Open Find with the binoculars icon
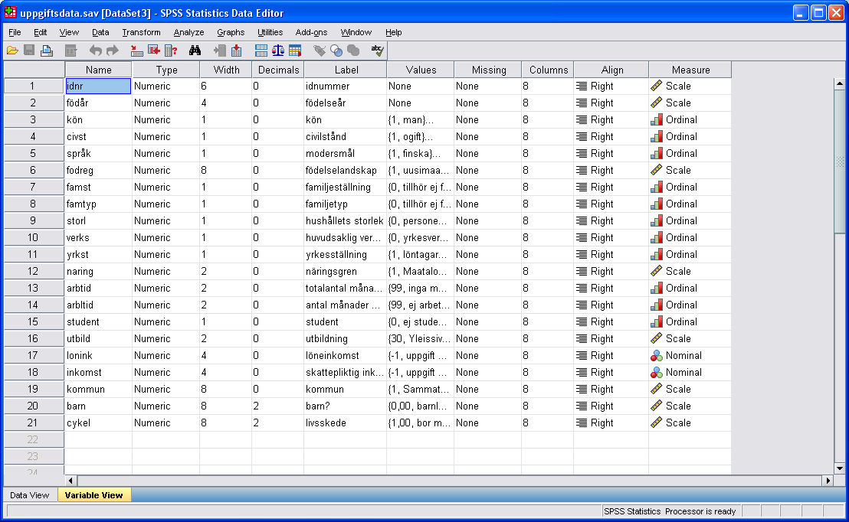The image size is (849, 522). coord(195,51)
